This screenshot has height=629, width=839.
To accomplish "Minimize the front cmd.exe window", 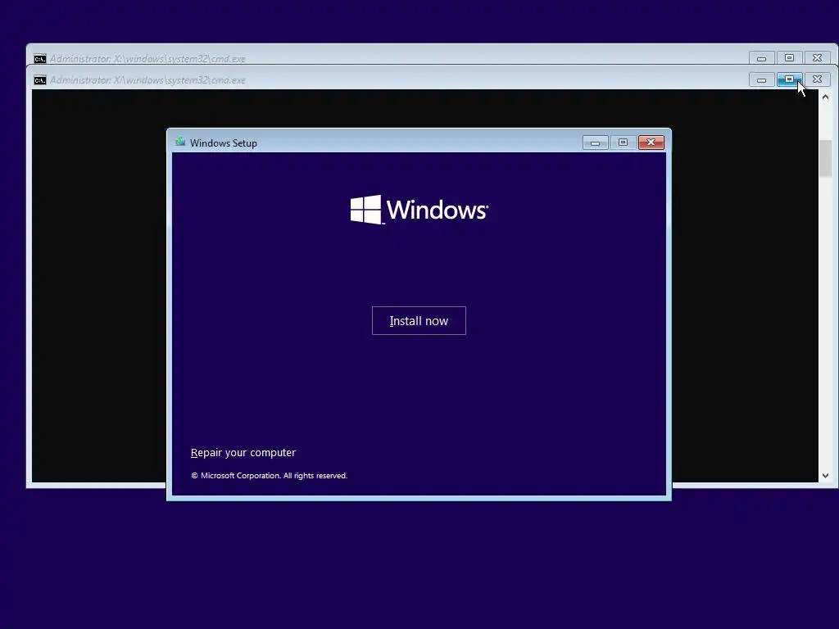I will (761, 79).
